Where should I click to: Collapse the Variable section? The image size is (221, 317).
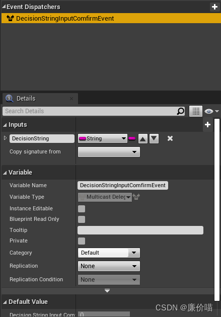[5, 173]
